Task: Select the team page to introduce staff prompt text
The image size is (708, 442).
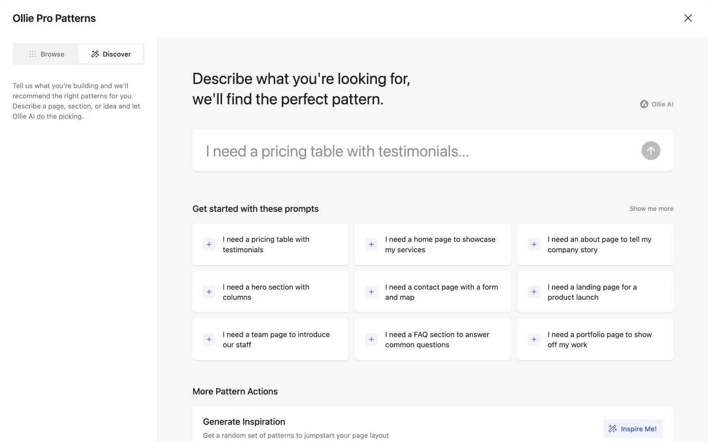Action: [x=276, y=339]
